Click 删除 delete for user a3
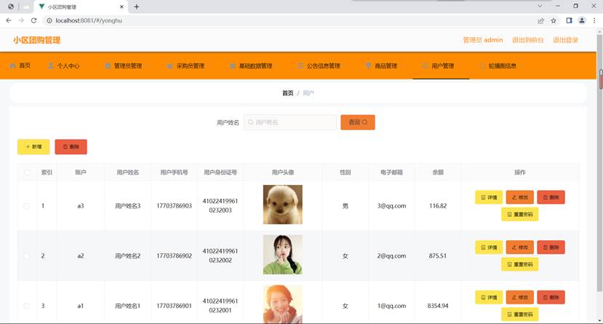Image resolution: width=603 pixels, height=324 pixels. tap(551, 197)
